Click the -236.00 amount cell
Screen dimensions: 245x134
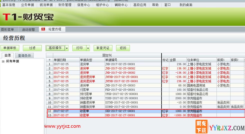[x=178, y=77]
